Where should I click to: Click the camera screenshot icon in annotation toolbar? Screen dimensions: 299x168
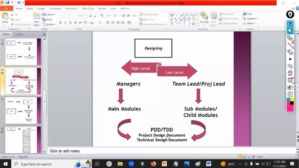point(290,87)
